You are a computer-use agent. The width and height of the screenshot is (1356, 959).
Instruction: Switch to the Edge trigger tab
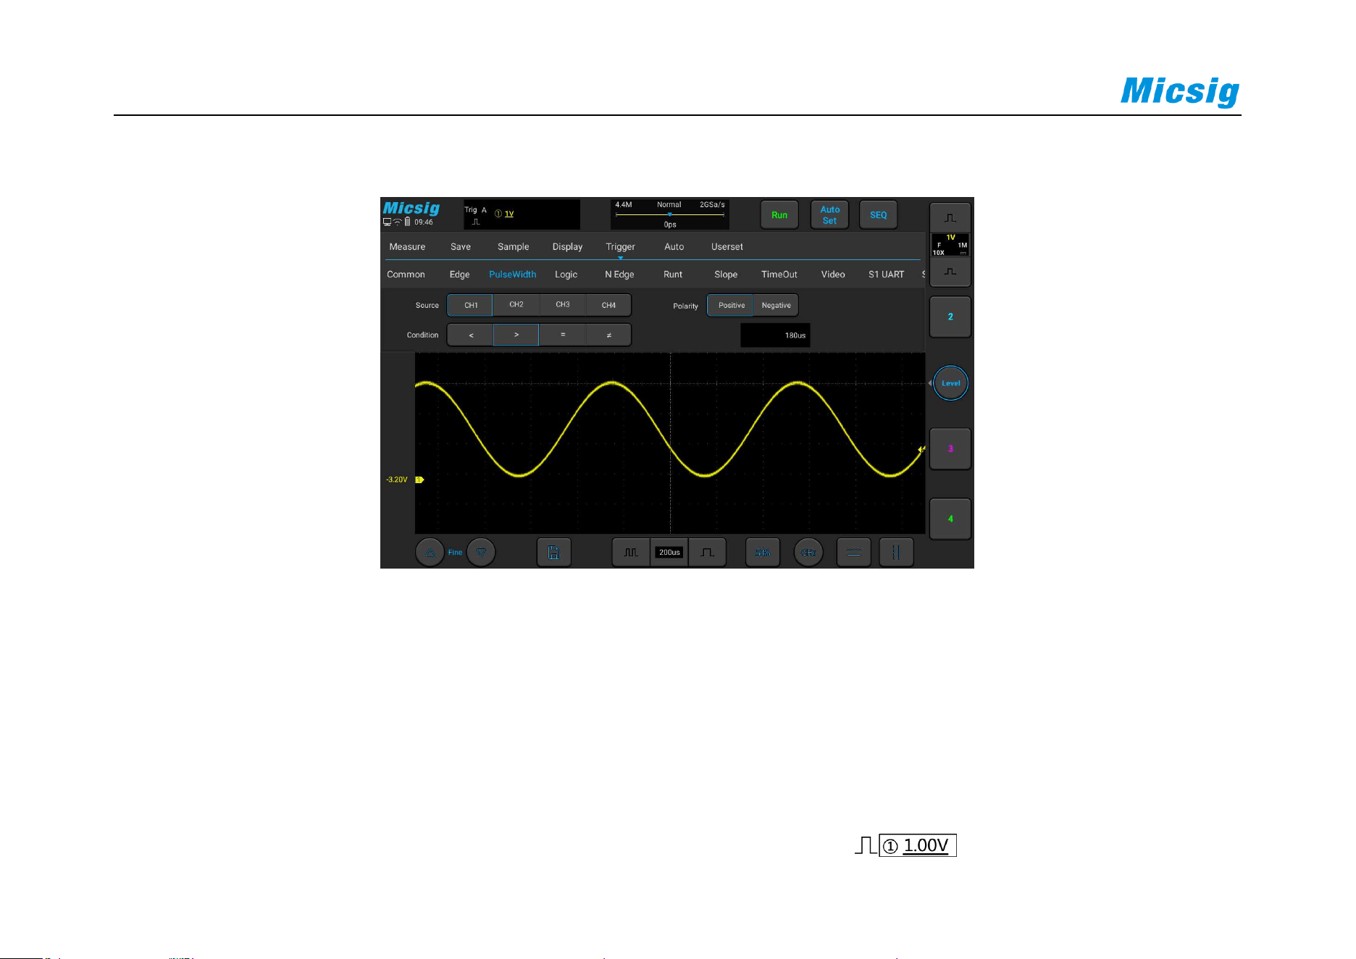459,275
